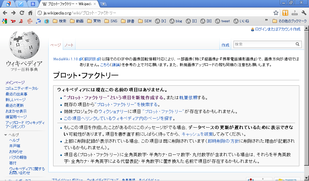The width and height of the screenshot is (309, 181).
Task: Click the search magnifier in Wikipedia search
Action: (297, 44)
